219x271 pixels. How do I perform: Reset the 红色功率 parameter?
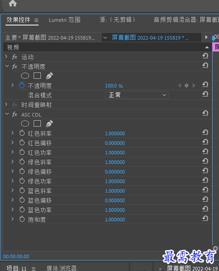[205, 151]
